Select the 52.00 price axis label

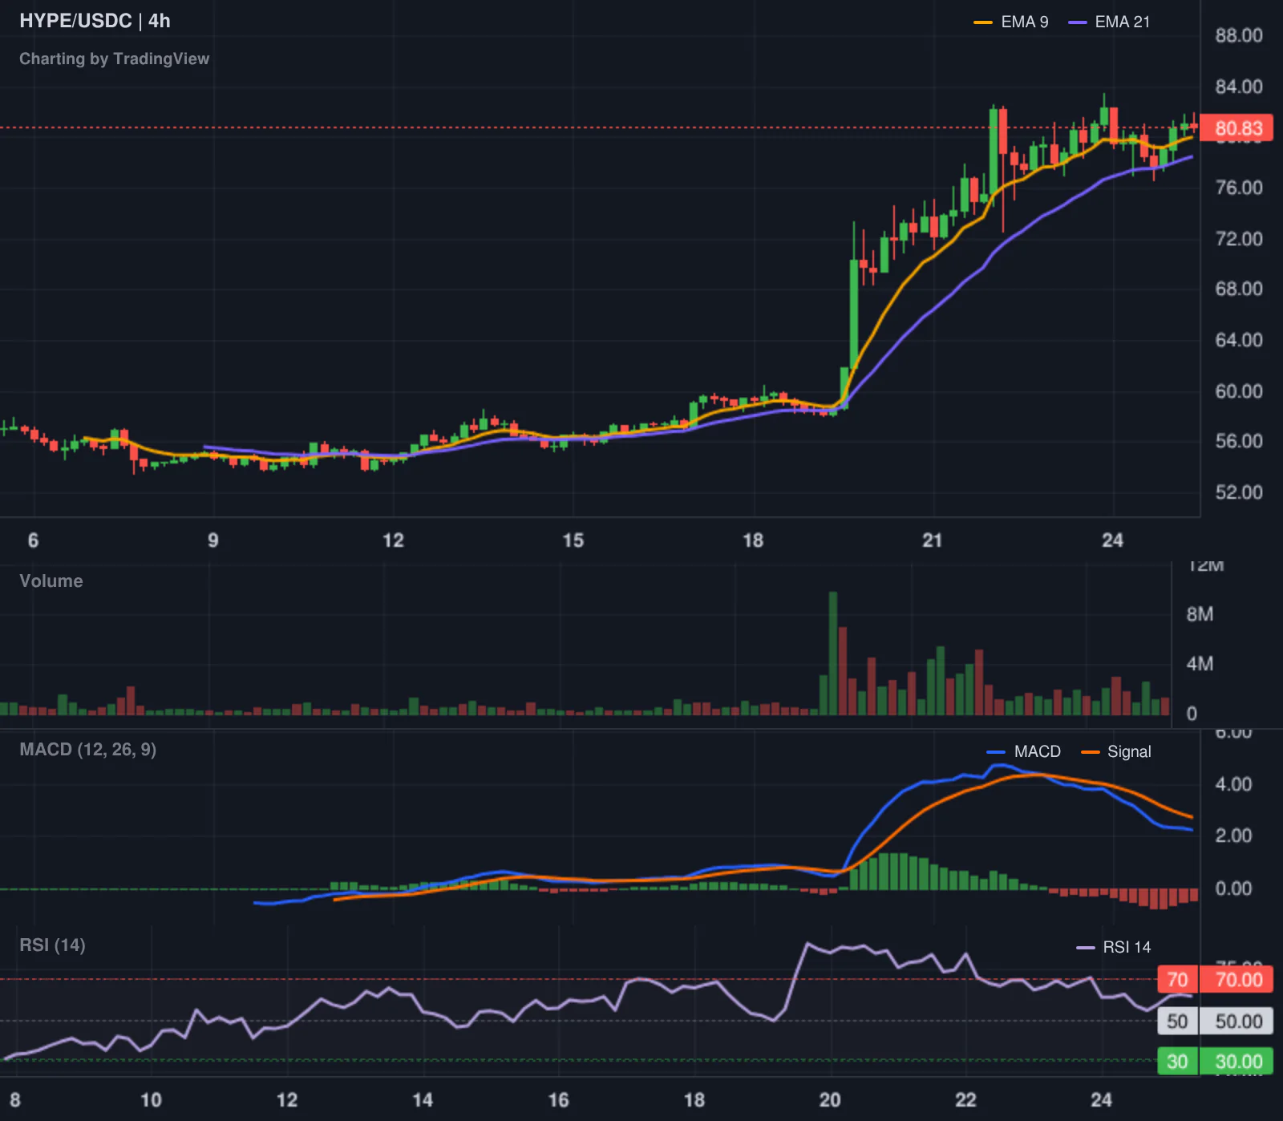(x=1239, y=492)
